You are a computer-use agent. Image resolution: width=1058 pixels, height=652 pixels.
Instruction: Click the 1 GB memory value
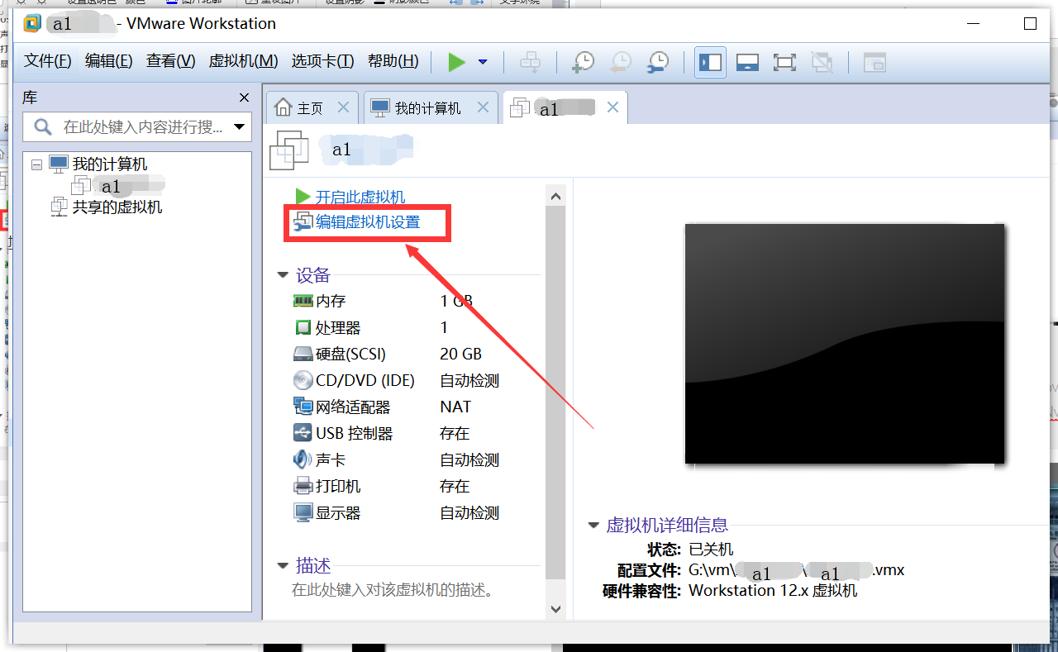click(456, 301)
